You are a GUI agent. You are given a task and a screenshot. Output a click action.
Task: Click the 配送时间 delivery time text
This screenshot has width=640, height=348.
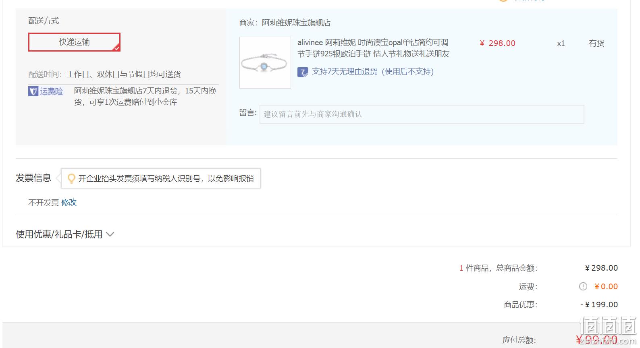104,74
